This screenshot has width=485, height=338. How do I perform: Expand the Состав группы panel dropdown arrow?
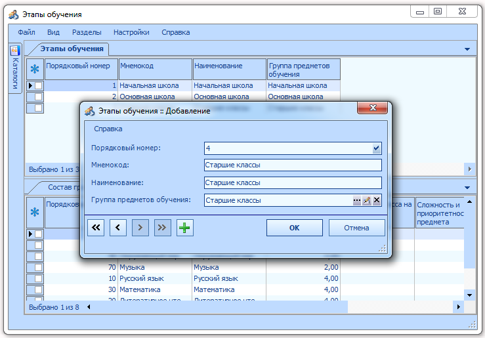click(467, 188)
